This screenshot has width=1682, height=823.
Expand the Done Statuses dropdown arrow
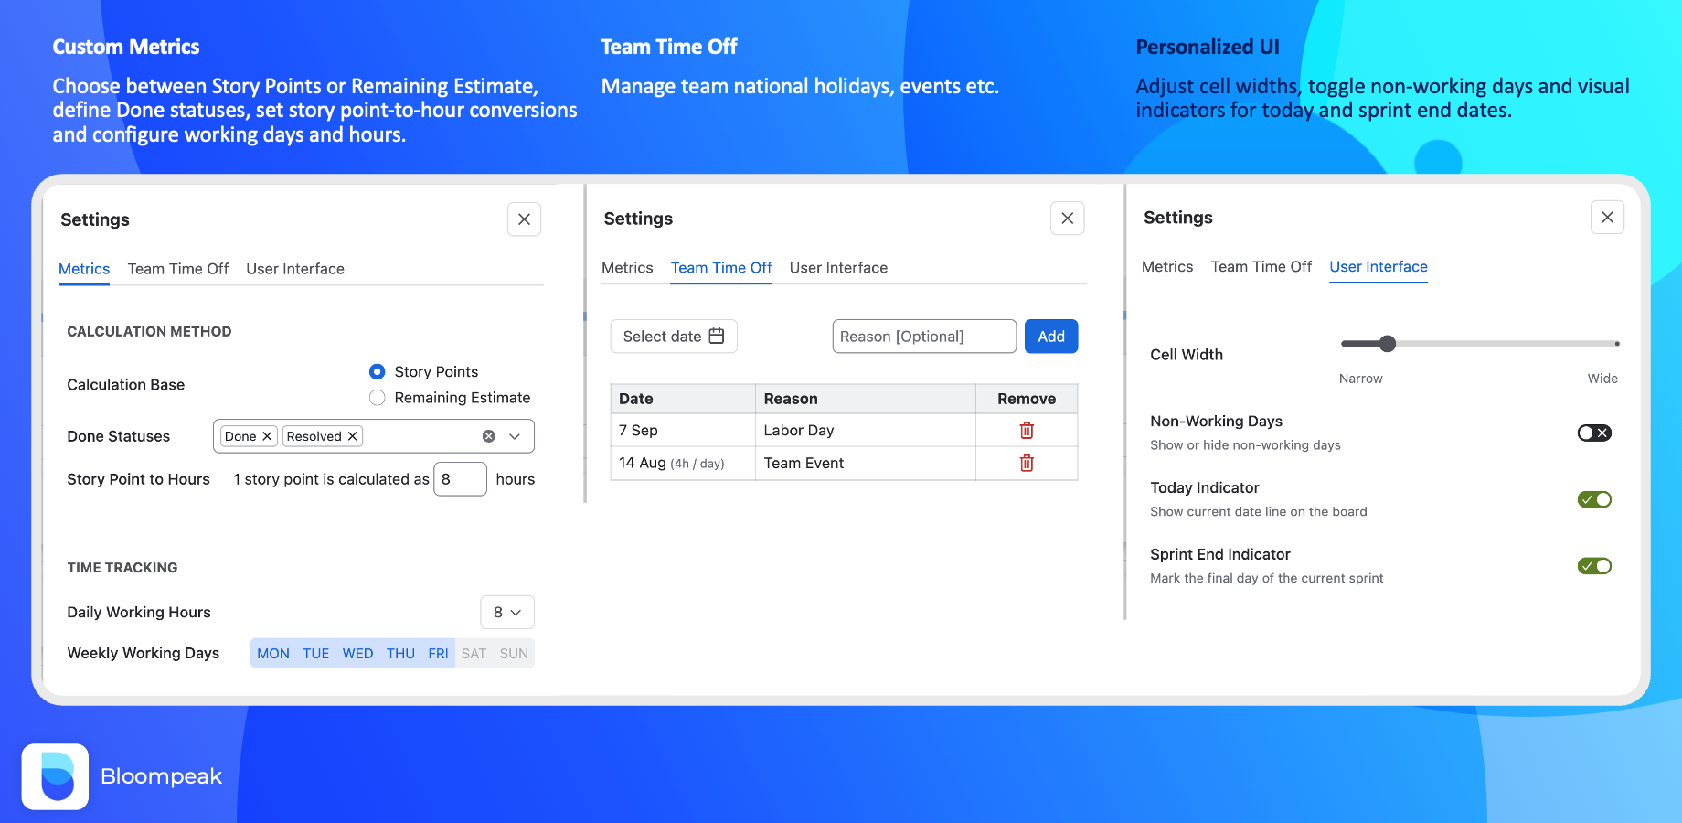[515, 436]
